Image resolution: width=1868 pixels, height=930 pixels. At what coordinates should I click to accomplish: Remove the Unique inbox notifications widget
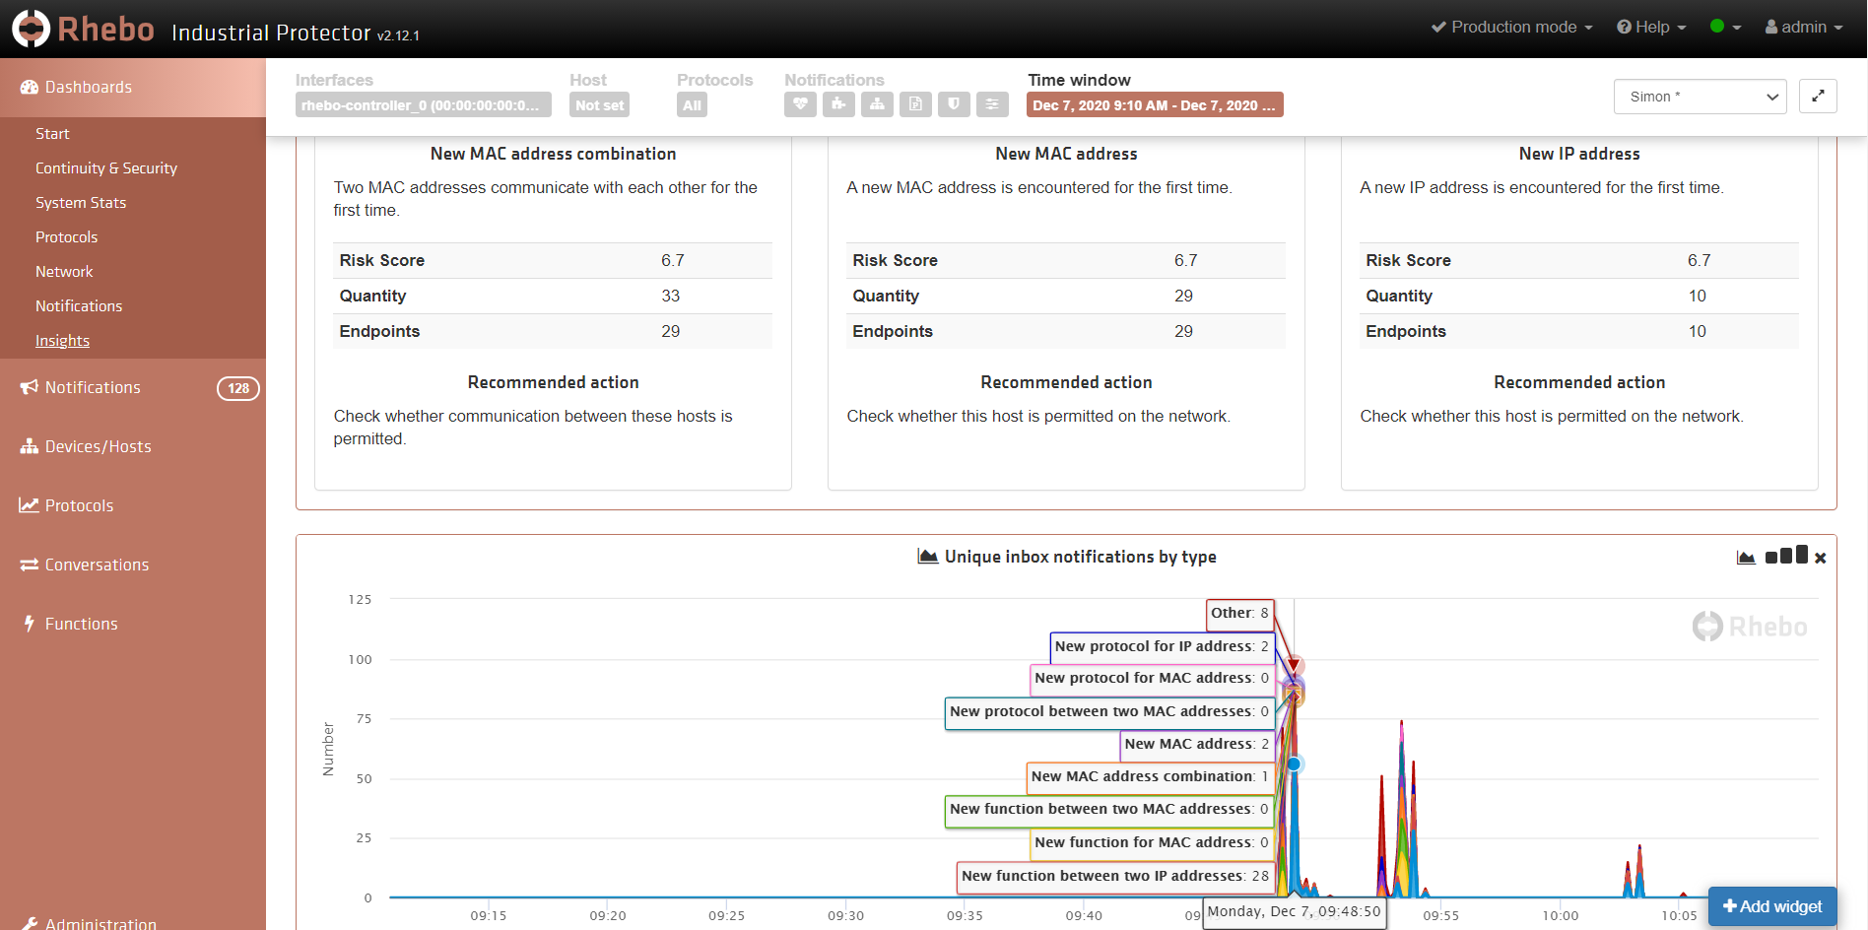coord(1821,558)
